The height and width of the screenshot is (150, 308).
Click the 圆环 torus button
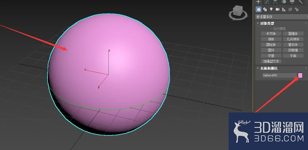[271, 50]
